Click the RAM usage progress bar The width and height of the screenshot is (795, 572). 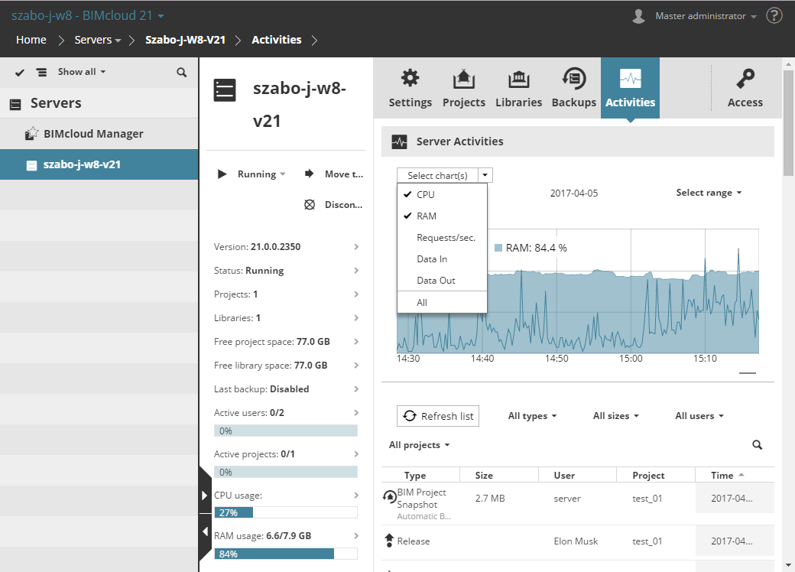[285, 554]
